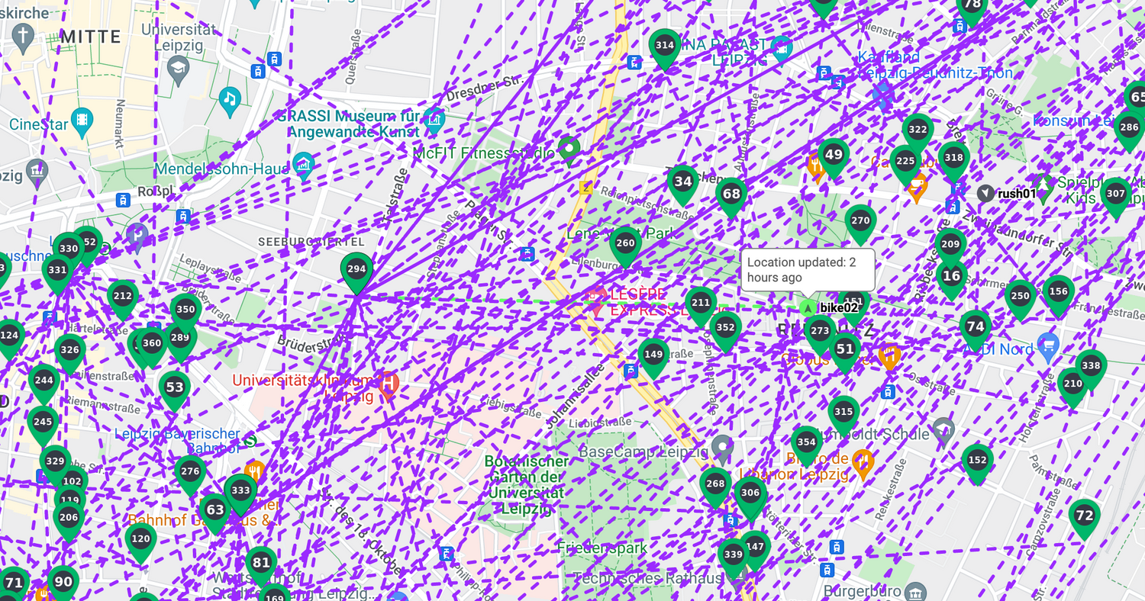Screen dimensions: 1145x601
Task: Select stop marker number 314
Action: pos(665,46)
